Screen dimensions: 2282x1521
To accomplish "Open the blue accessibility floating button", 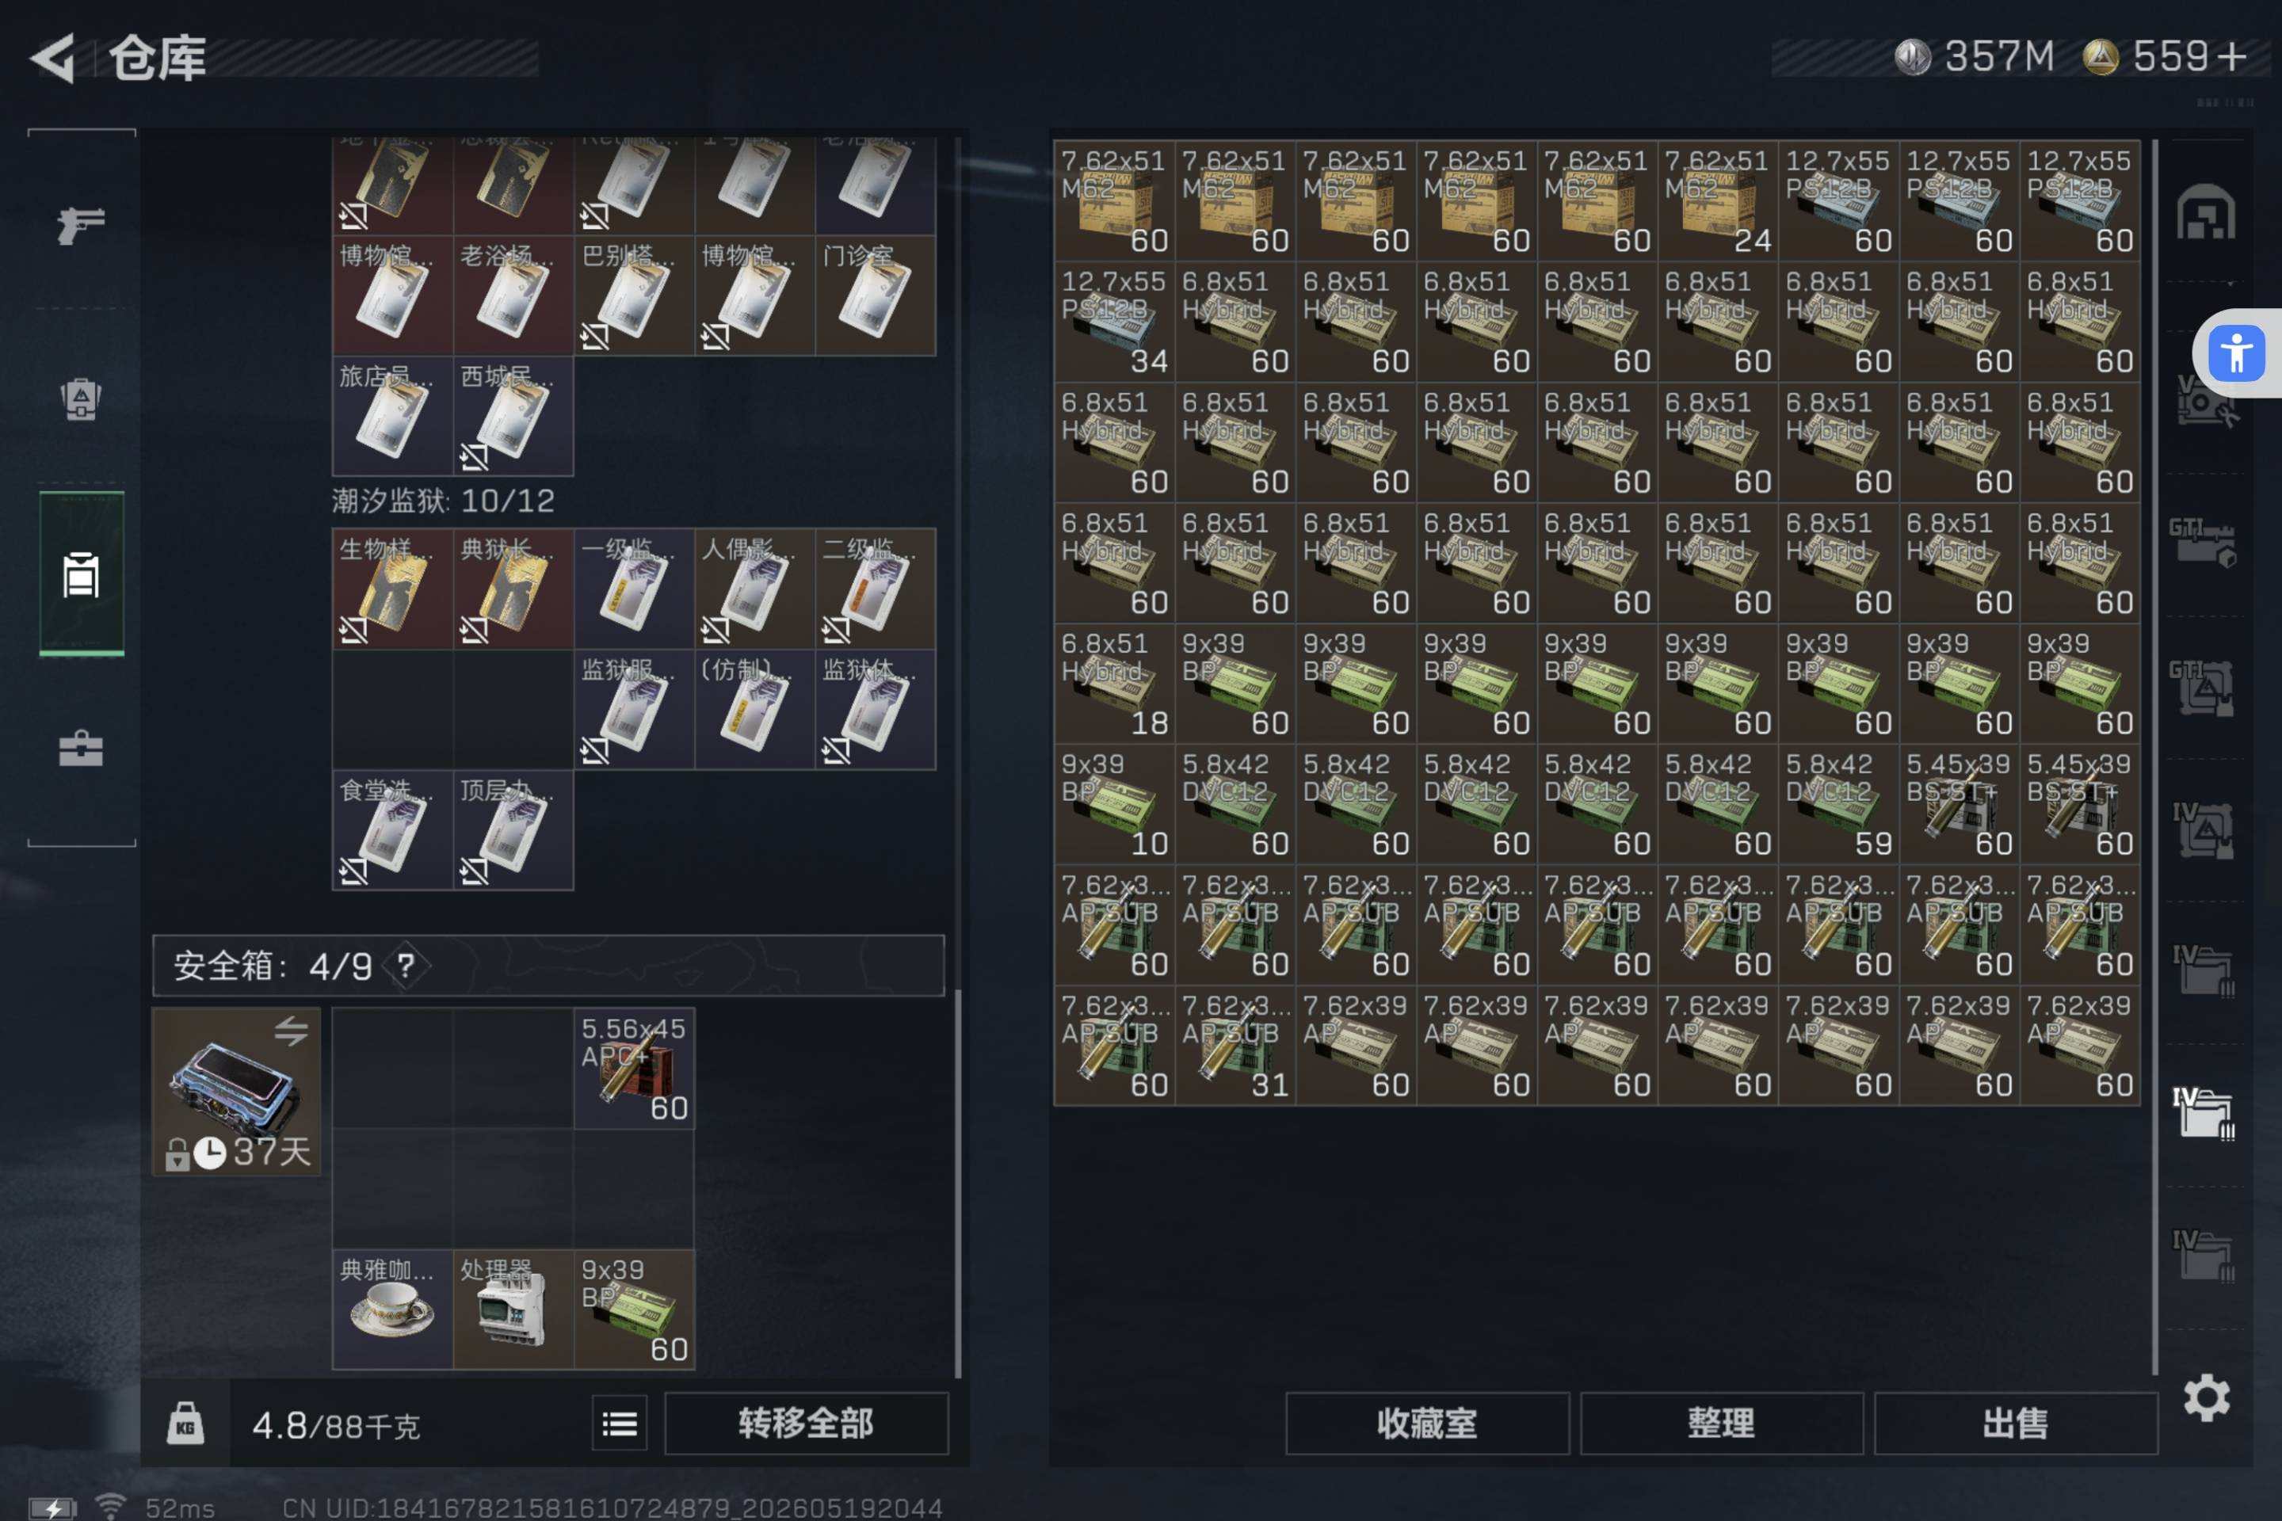I will tap(2236, 353).
